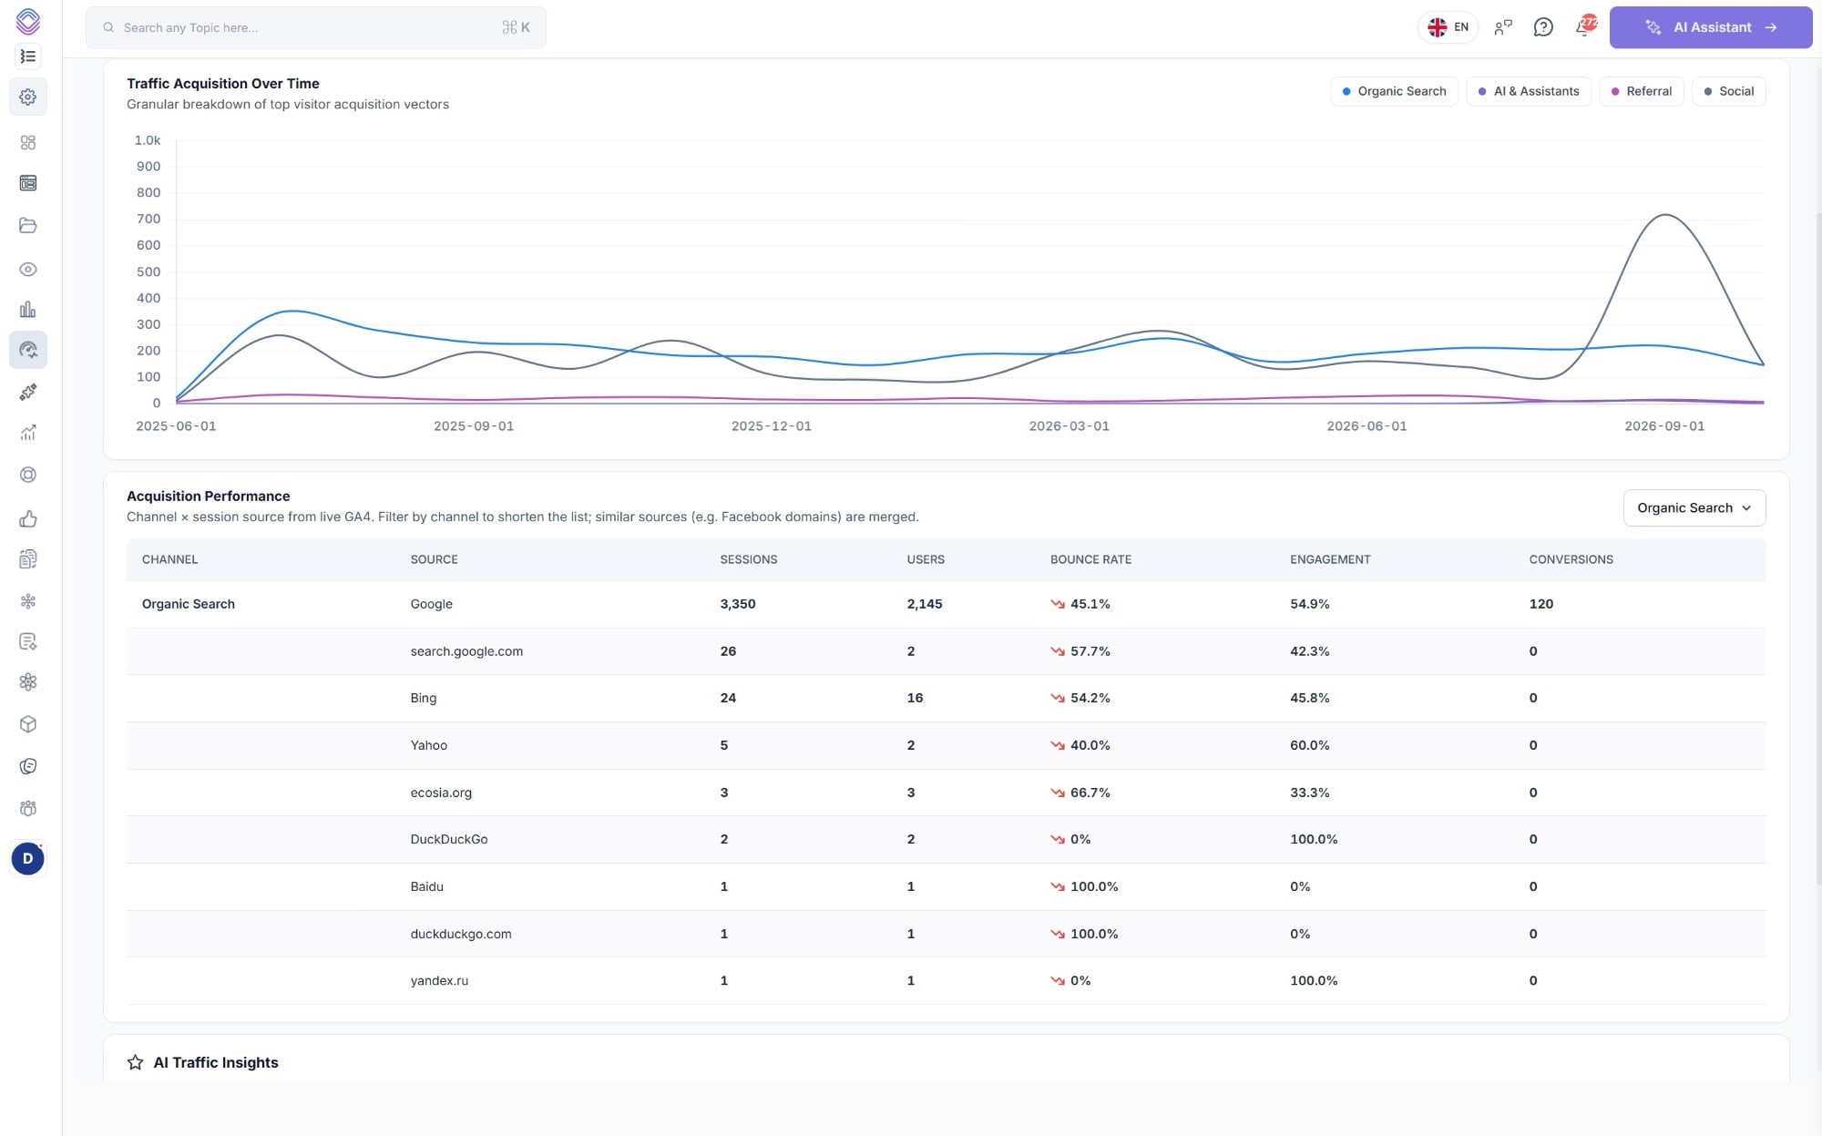Viewport: 1822px width, 1136px height.
Task: Click the Yahoo source row
Action: pos(946,745)
